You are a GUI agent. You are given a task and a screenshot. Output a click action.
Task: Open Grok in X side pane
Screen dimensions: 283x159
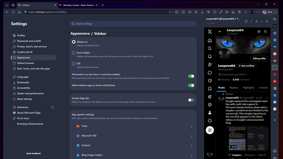coord(210,80)
